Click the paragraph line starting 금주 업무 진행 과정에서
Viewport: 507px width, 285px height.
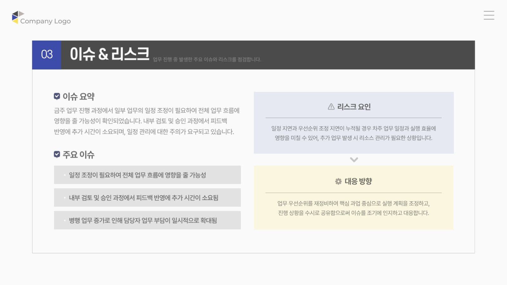click(147, 111)
